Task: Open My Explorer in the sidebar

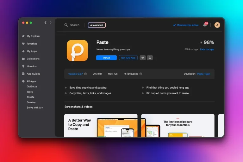Action: (34, 36)
